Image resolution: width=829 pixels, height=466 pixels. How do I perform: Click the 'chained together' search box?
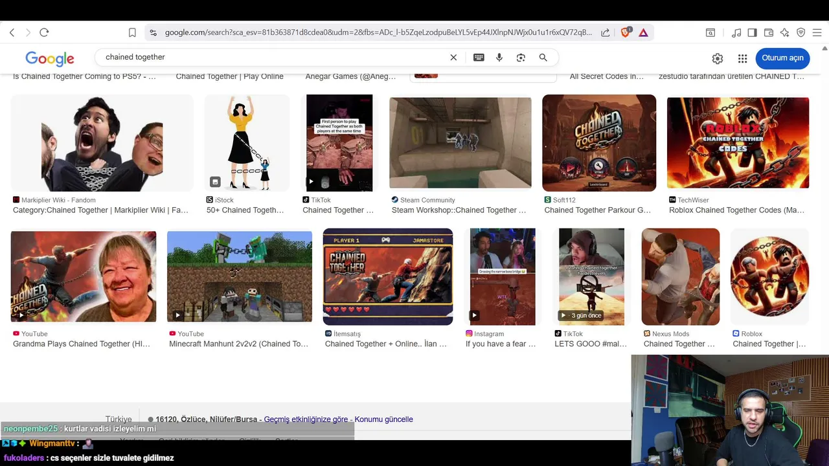pos(272,57)
